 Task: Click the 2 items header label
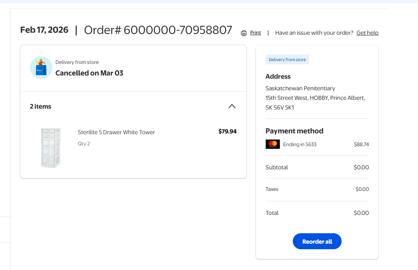[x=40, y=106]
